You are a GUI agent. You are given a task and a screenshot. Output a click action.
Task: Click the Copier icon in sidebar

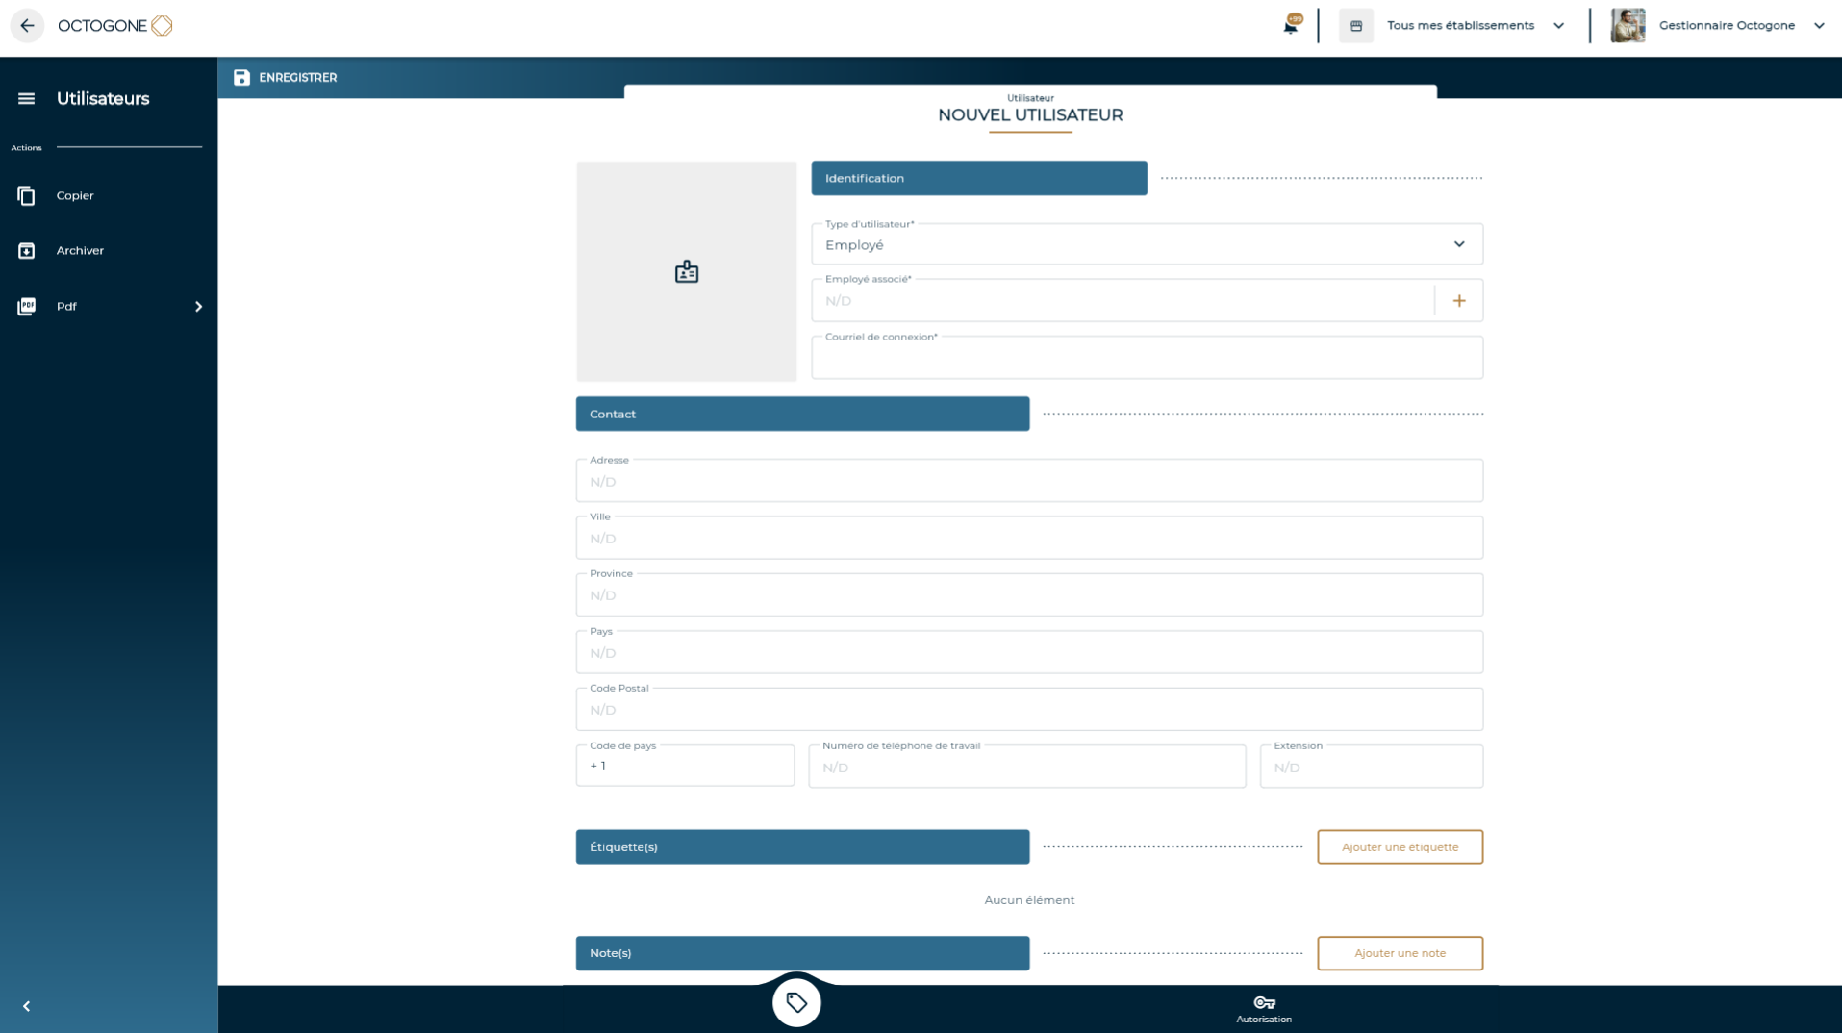tap(26, 196)
